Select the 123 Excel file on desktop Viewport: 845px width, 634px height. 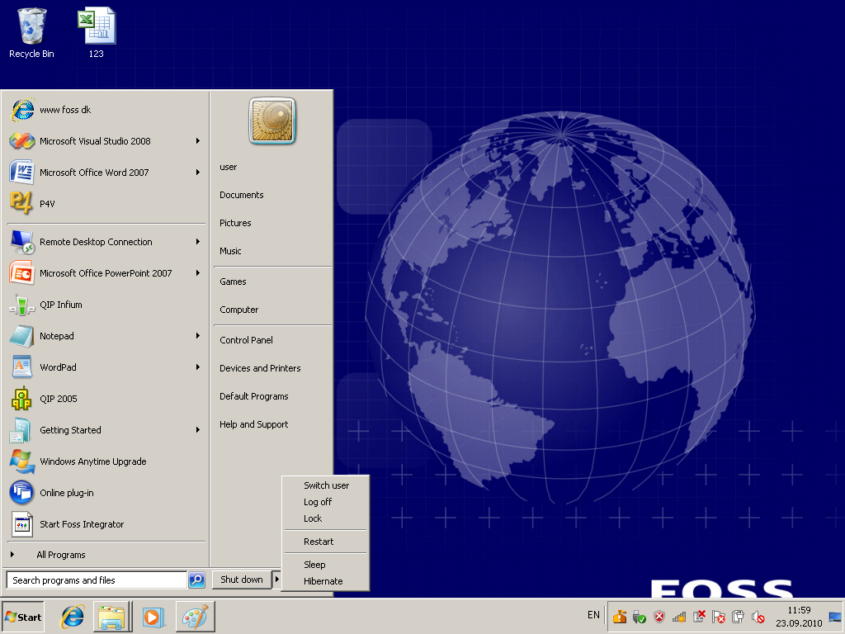point(97,32)
